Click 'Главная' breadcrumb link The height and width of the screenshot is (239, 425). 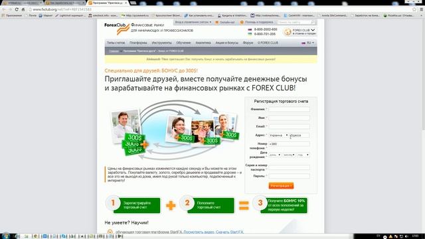(x=114, y=51)
